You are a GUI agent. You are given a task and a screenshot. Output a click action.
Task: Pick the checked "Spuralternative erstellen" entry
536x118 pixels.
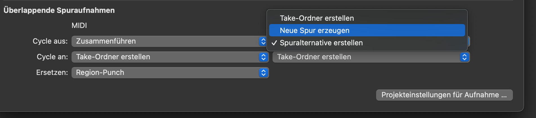pos(321,43)
